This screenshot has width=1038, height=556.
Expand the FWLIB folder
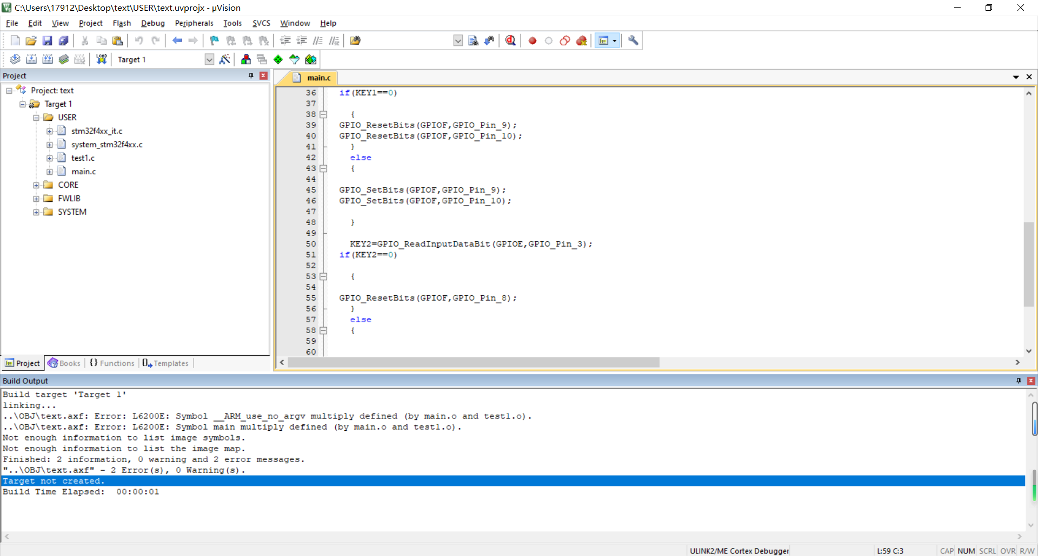tap(36, 199)
